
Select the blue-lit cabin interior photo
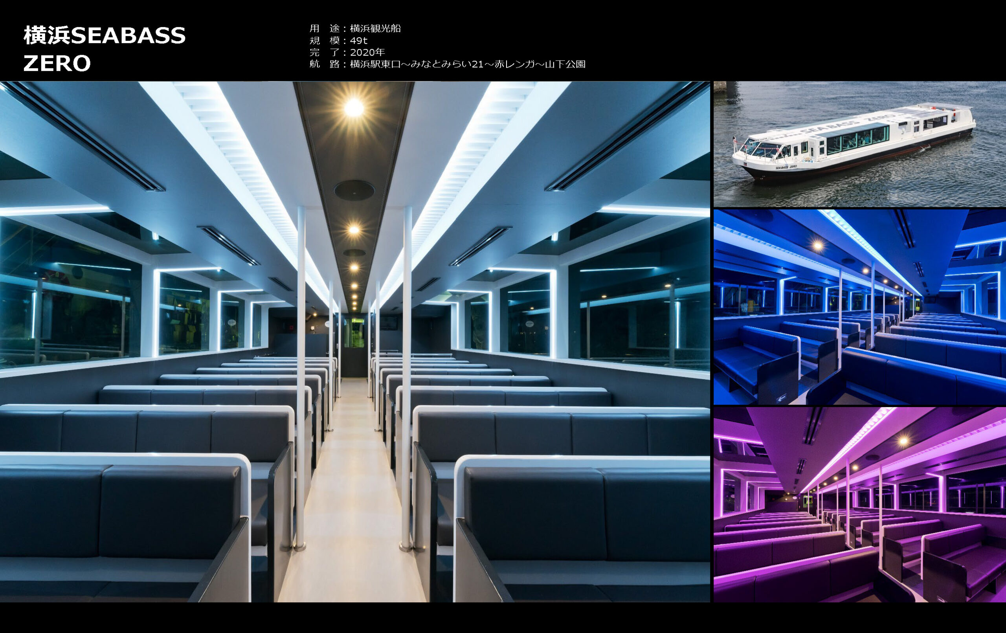point(859,307)
